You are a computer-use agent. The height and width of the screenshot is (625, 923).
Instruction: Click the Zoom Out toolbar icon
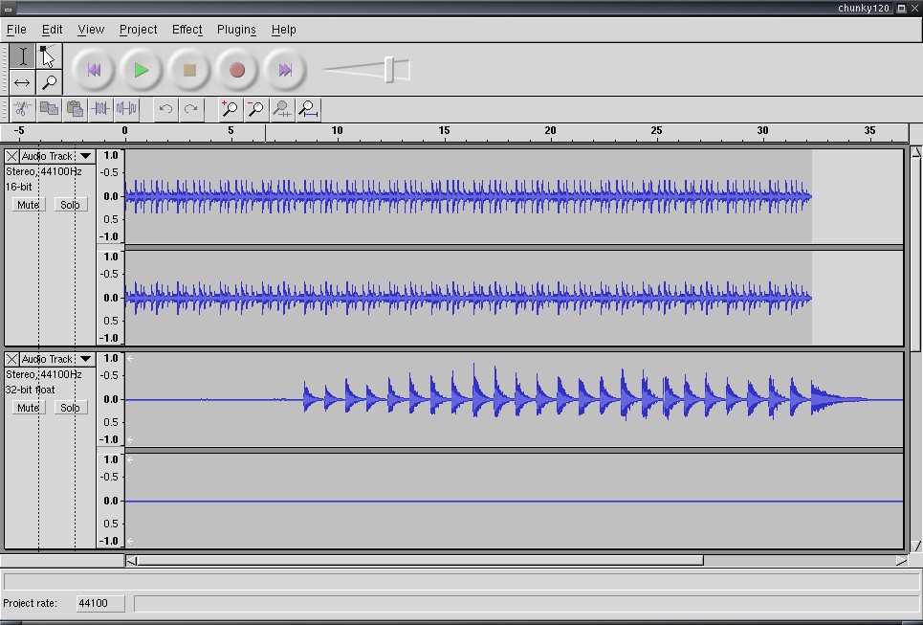tap(255, 109)
